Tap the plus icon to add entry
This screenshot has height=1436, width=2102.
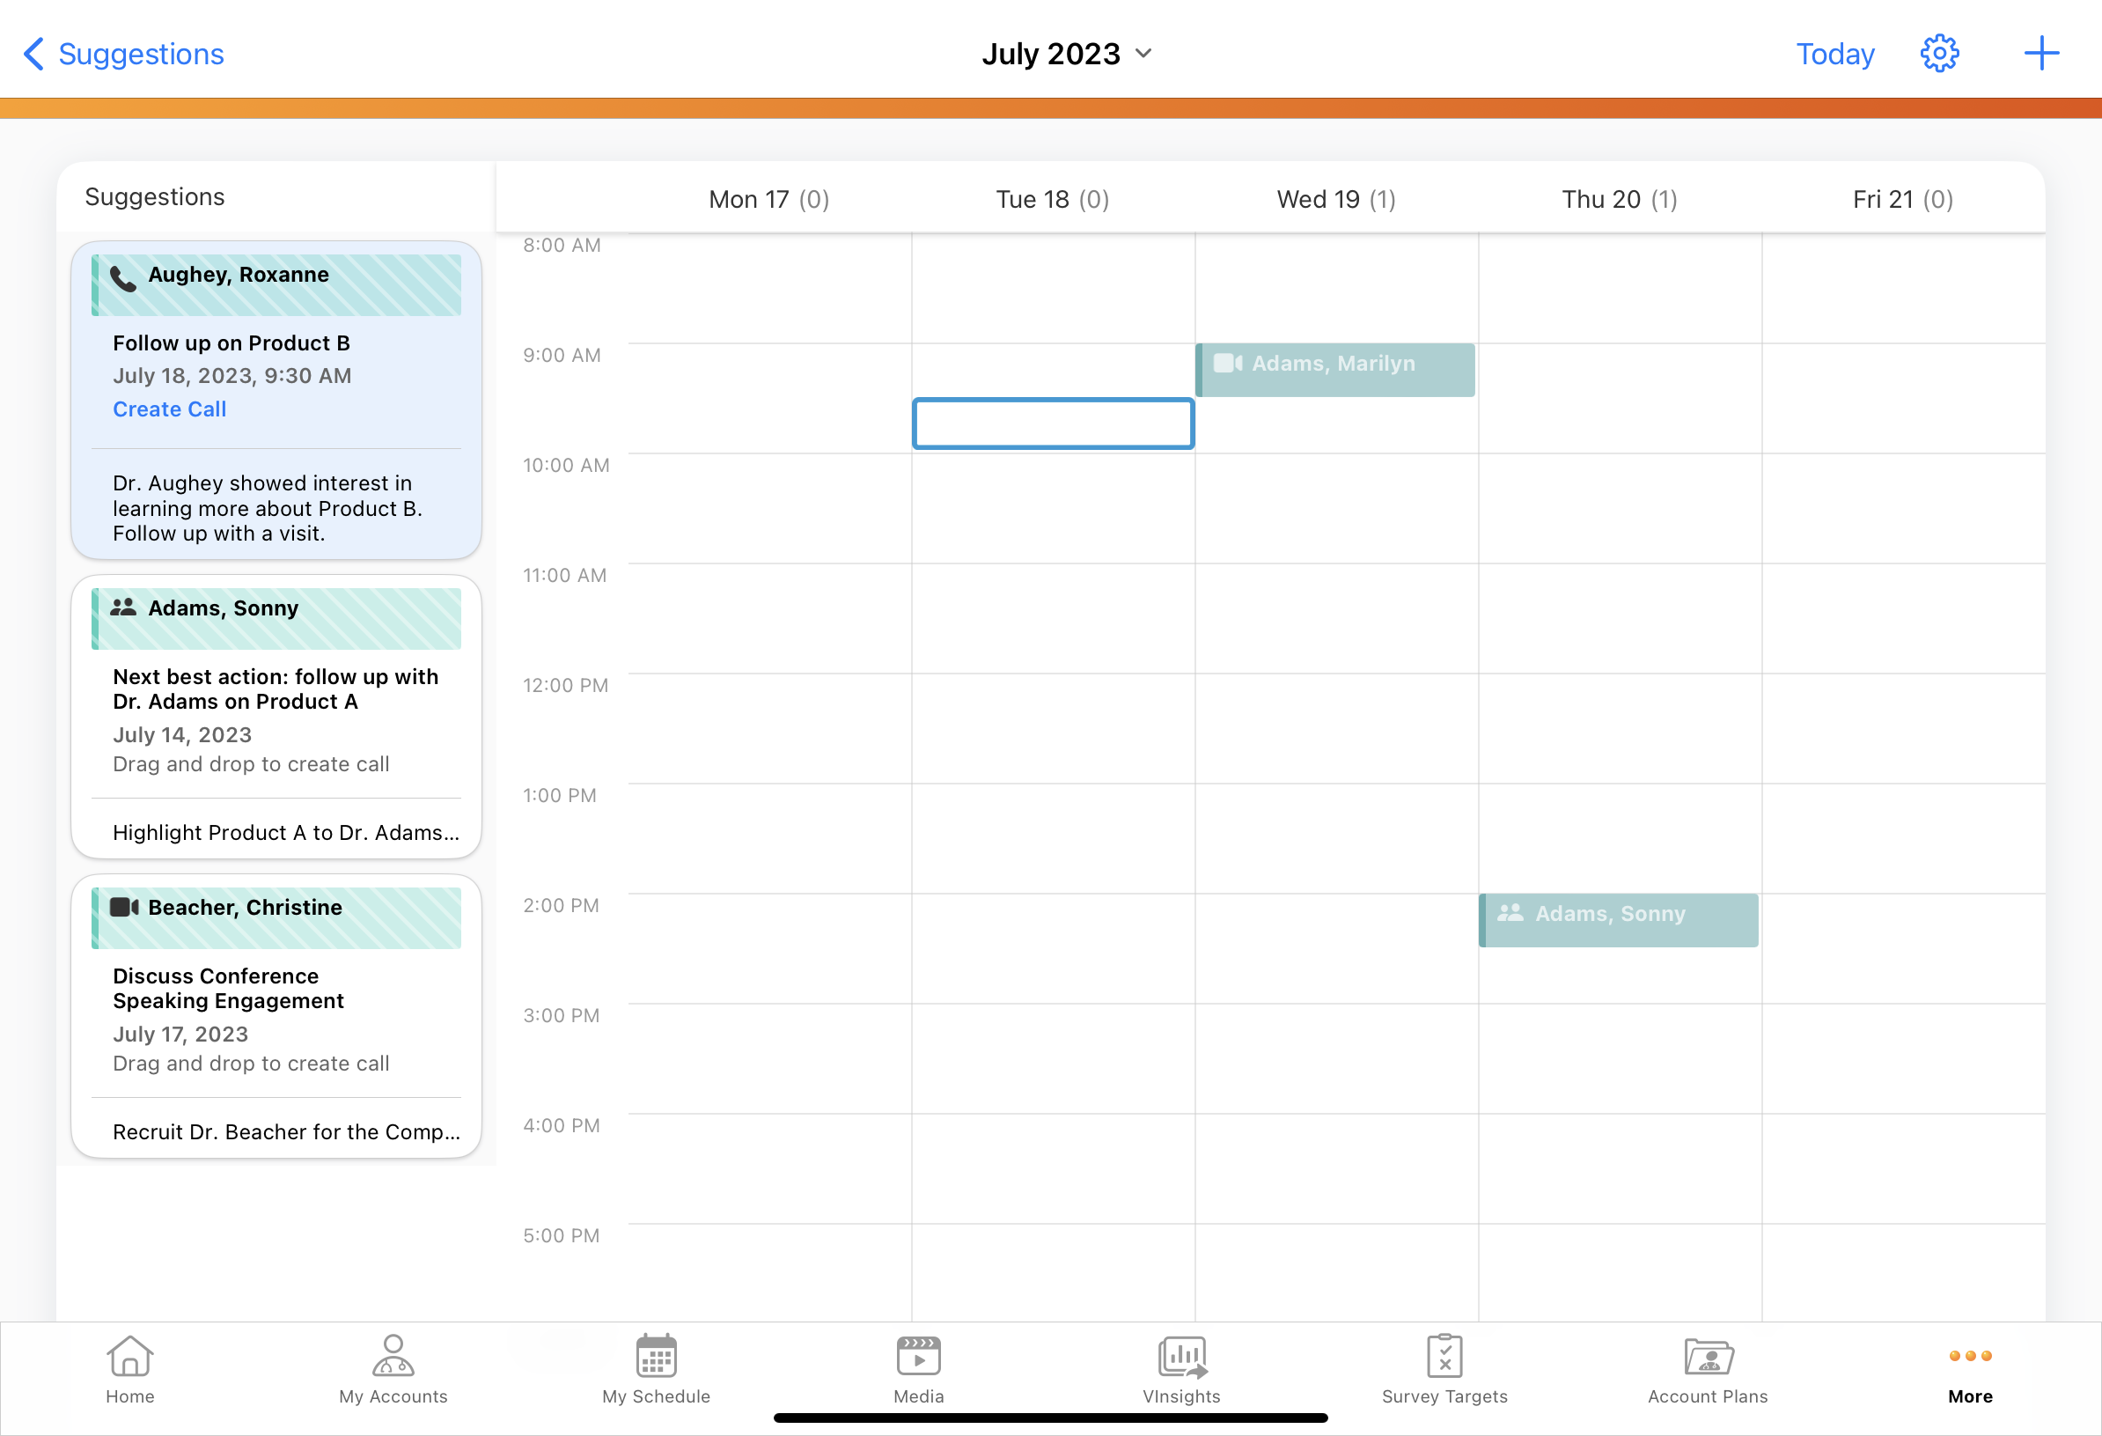pos(2040,54)
